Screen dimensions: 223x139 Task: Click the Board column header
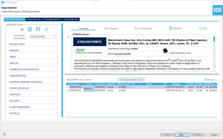pos(149,84)
